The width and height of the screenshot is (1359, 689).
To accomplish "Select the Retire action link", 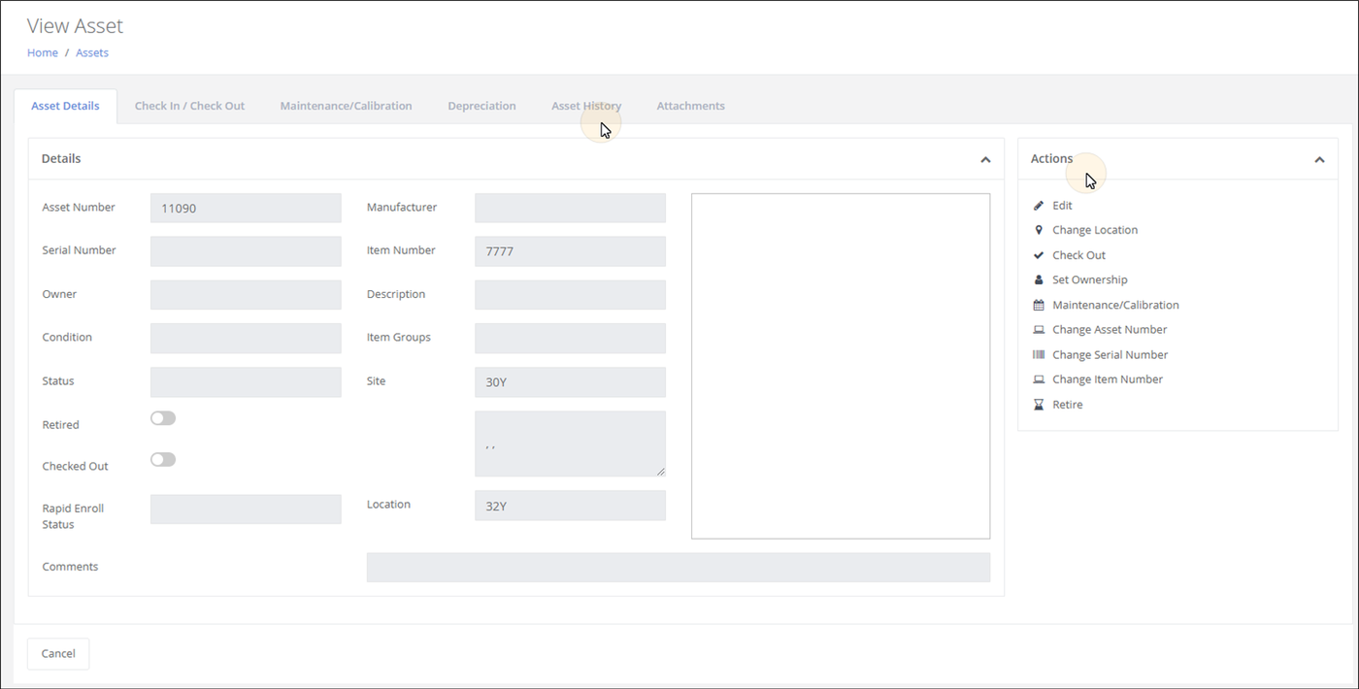I will (x=1067, y=405).
